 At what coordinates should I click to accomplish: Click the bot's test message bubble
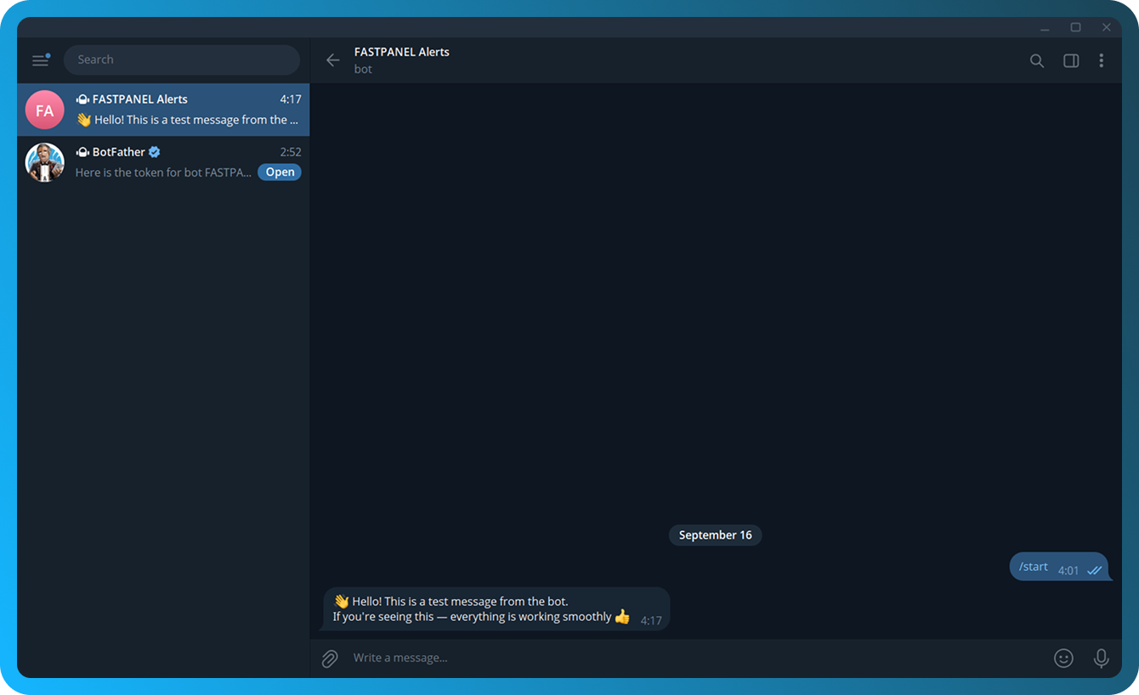pos(481,609)
